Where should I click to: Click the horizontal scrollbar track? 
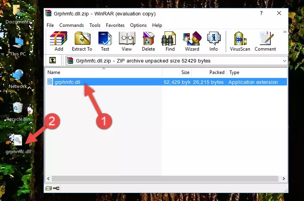click(165, 178)
